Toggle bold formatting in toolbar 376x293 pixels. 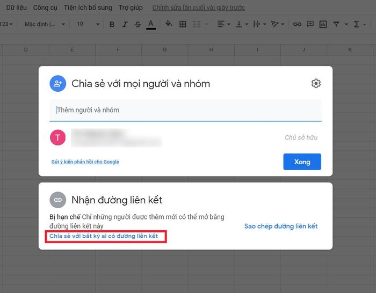[112, 24]
